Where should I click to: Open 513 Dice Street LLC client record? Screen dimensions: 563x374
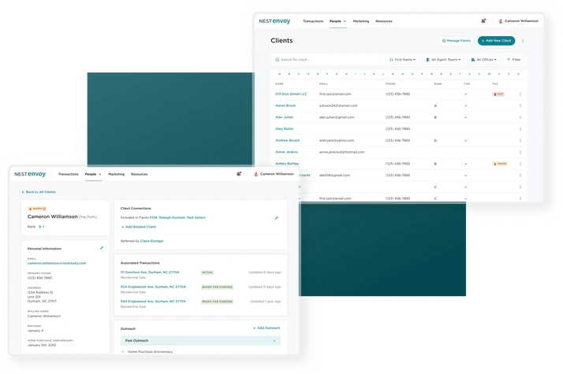(x=291, y=94)
